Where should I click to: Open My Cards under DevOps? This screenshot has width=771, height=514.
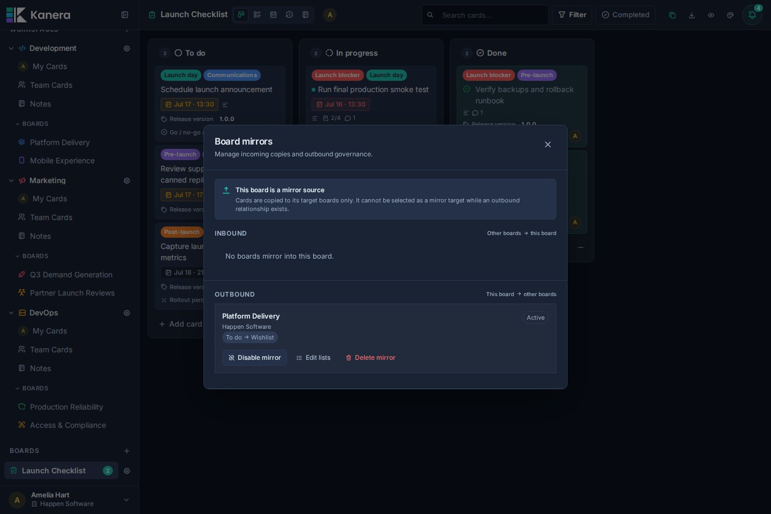(50, 331)
